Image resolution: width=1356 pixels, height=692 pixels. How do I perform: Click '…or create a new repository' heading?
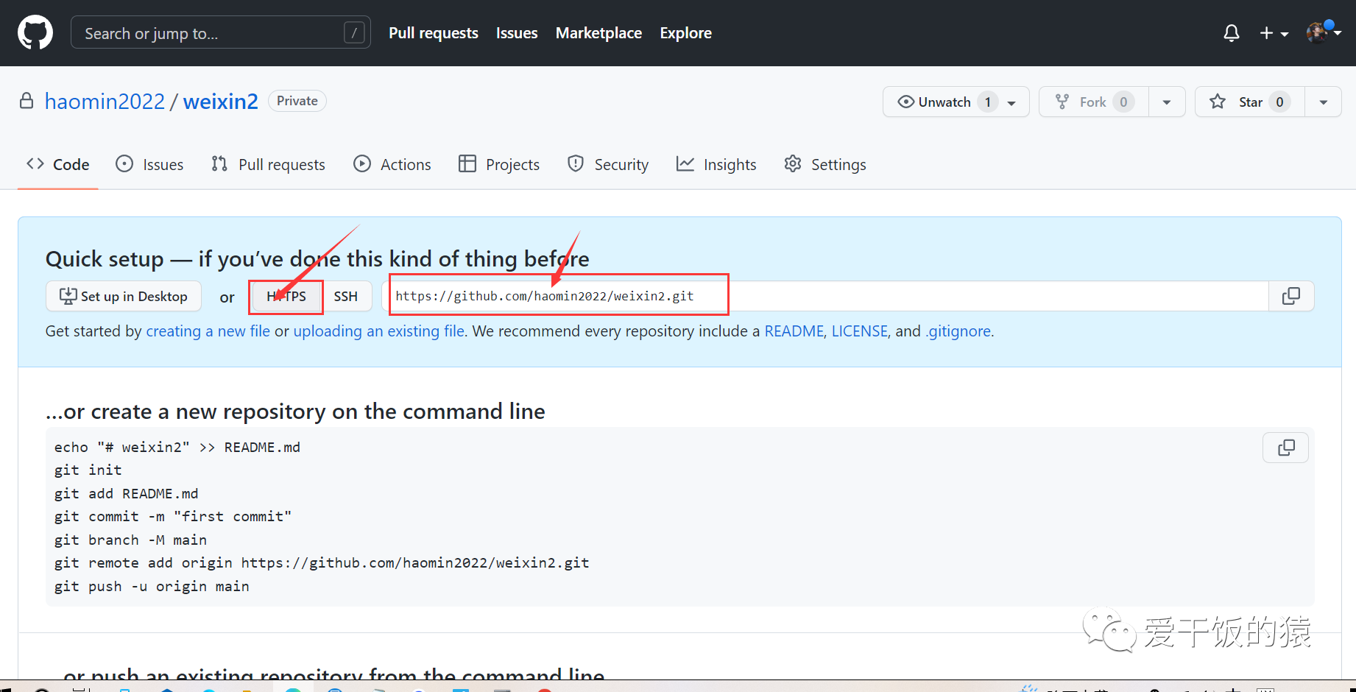295,412
